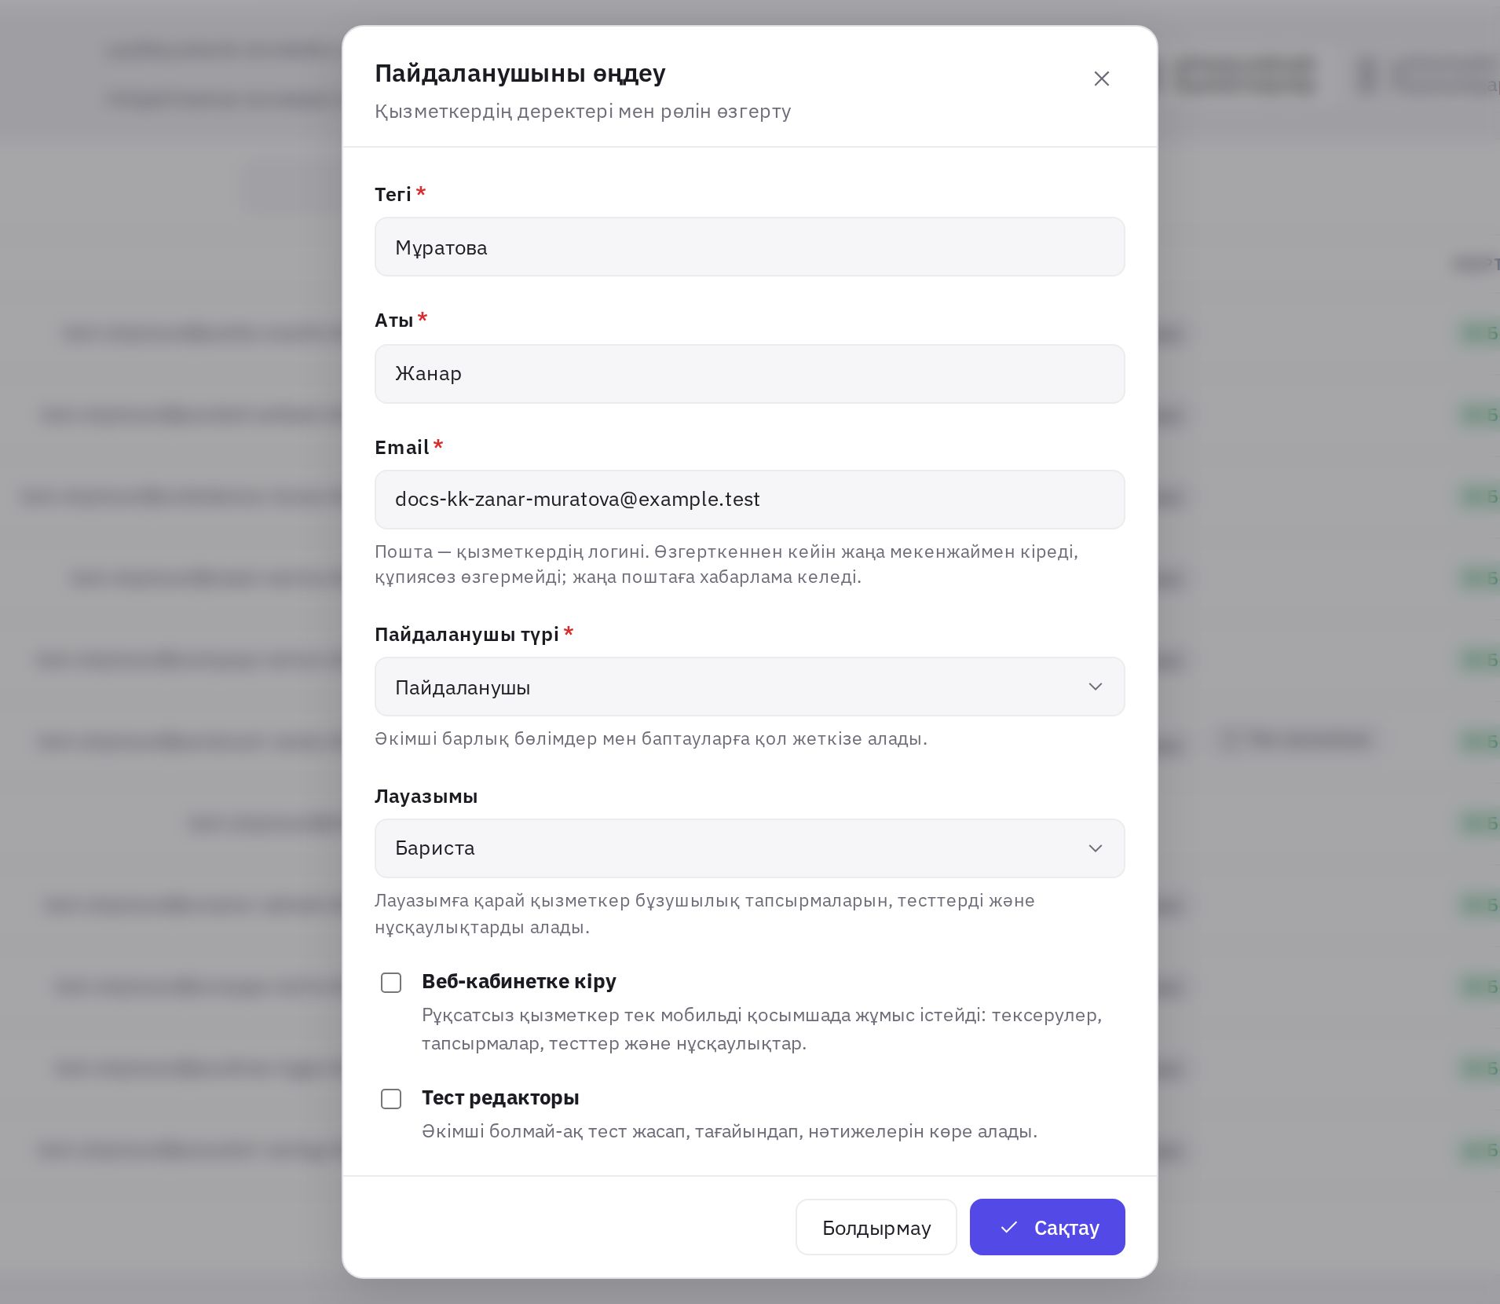1500x1304 pixels.
Task: Click the Тест редакторы label text
Action: (500, 1097)
